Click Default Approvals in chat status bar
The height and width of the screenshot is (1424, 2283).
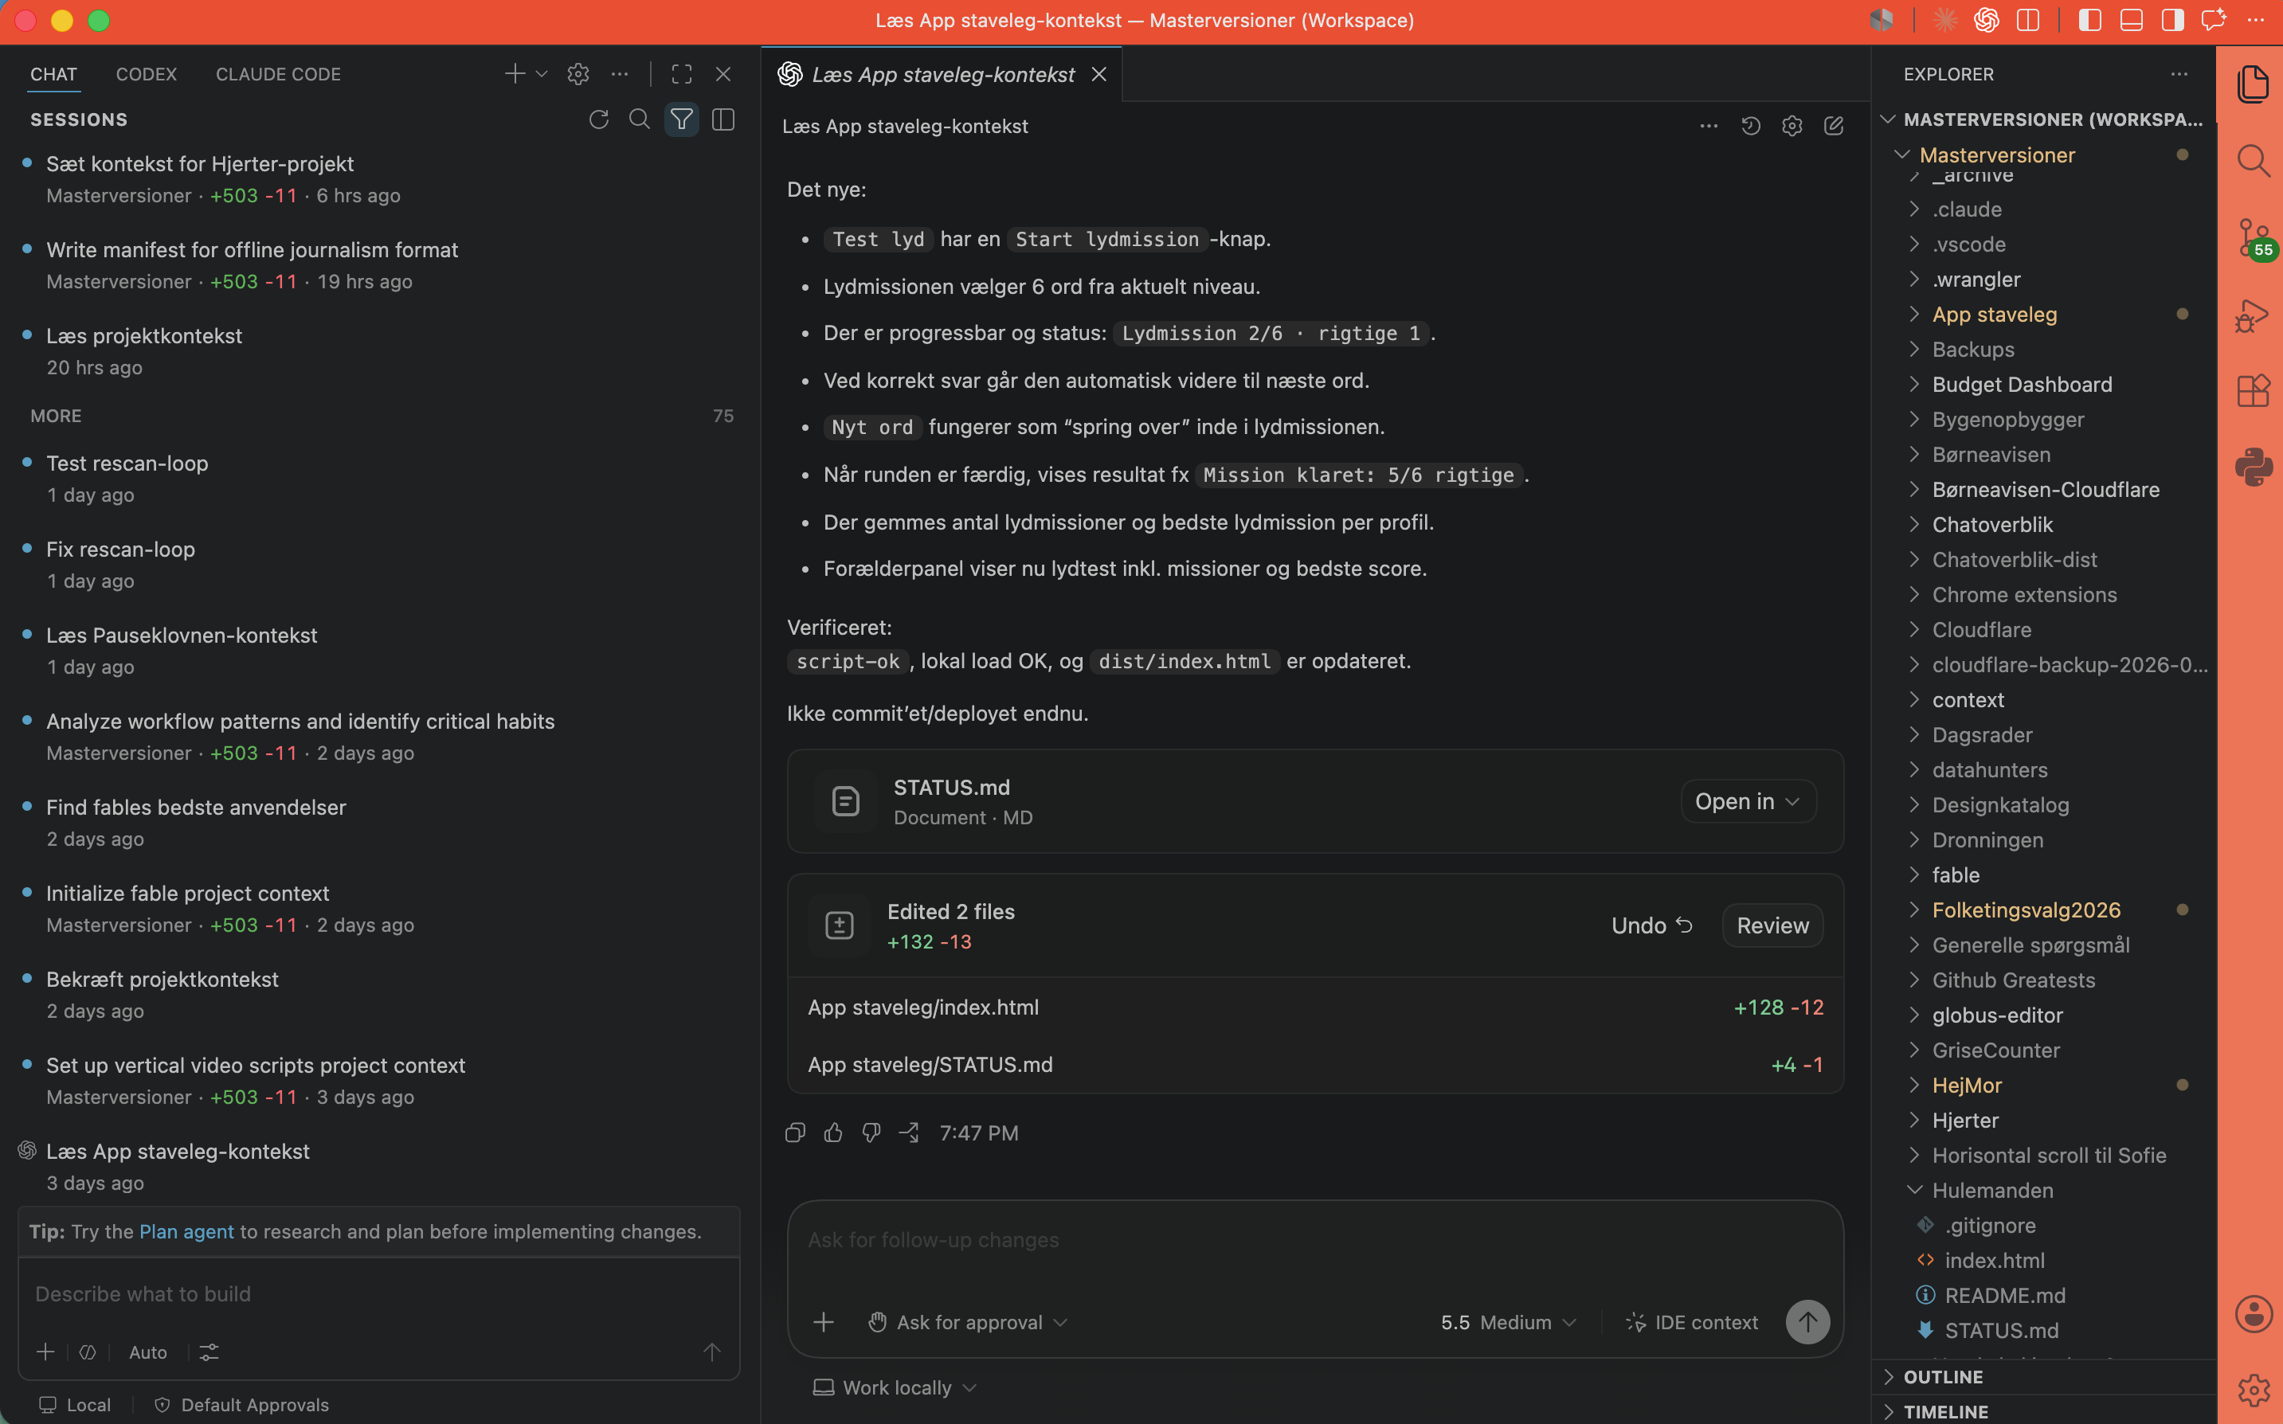coord(242,1404)
